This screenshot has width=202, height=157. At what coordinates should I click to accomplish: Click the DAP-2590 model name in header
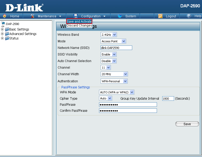pyautogui.click(x=190, y=6)
